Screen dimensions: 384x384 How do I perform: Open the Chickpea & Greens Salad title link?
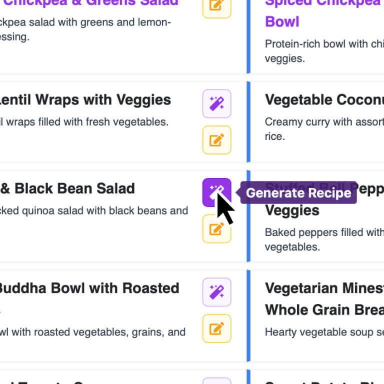(90, 3)
